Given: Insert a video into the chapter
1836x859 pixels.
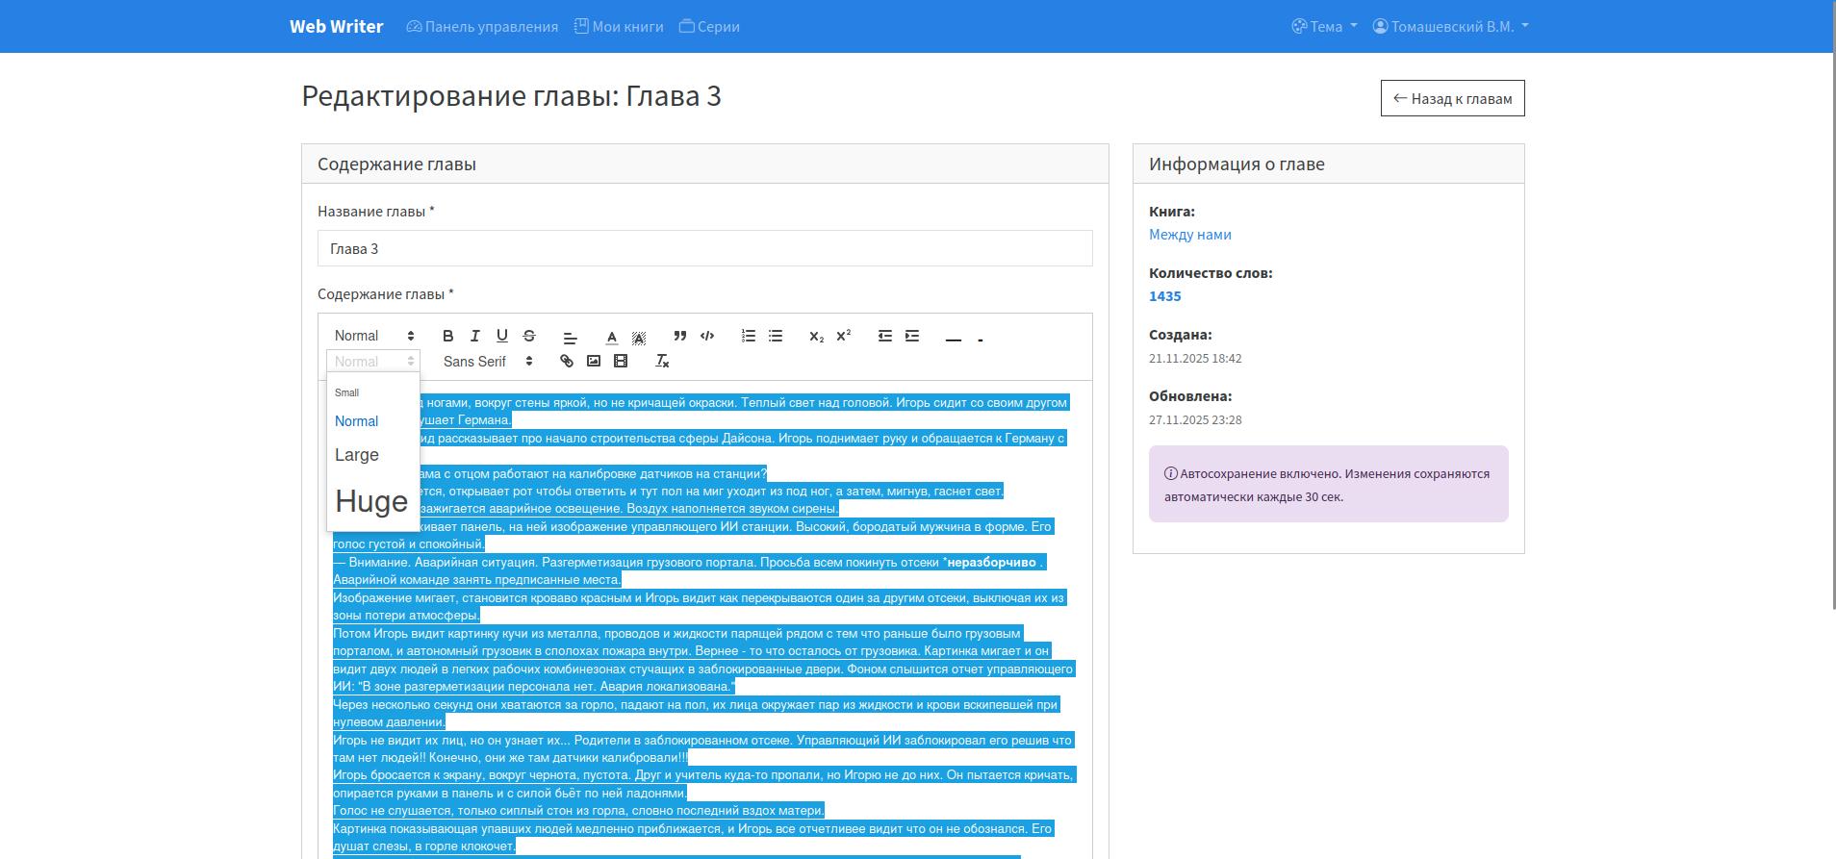Looking at the screenshot, I should tap(621, 362).
